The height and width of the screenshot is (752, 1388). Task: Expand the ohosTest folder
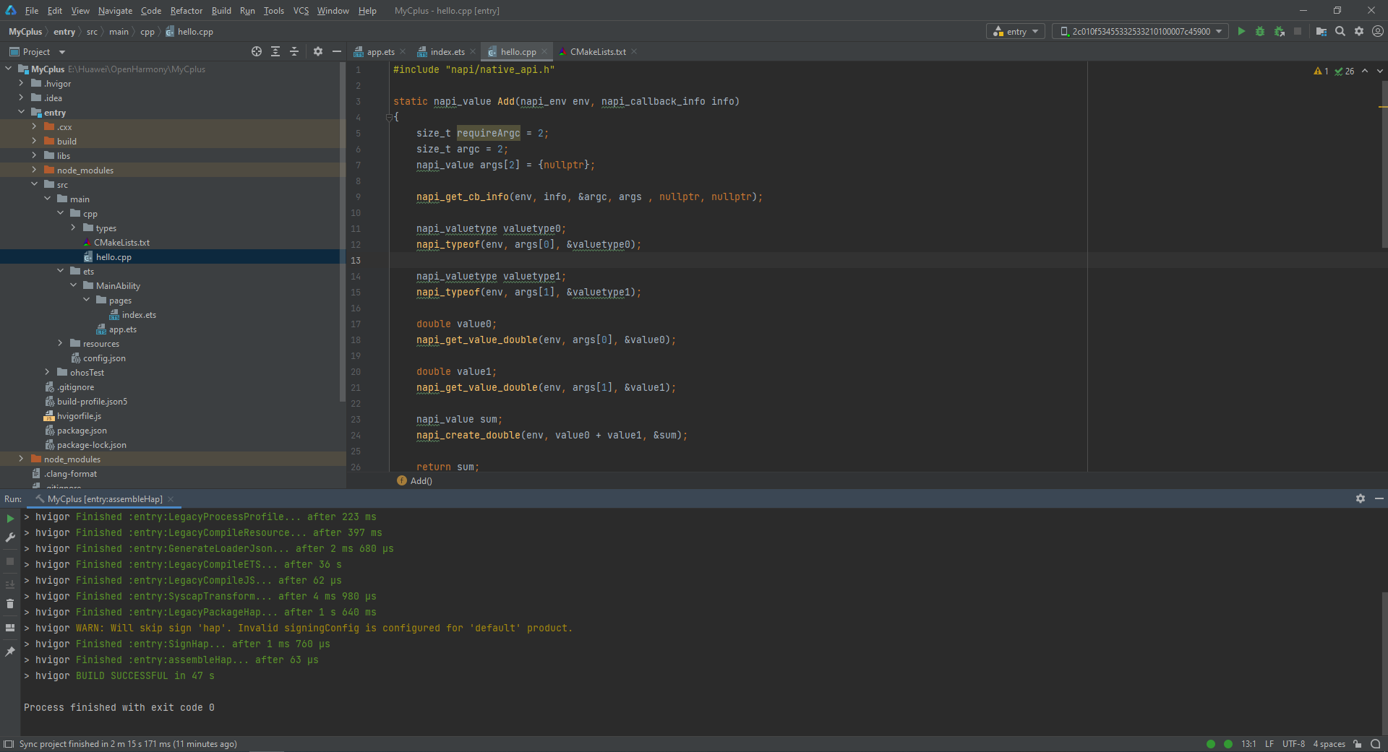point(47,372)
